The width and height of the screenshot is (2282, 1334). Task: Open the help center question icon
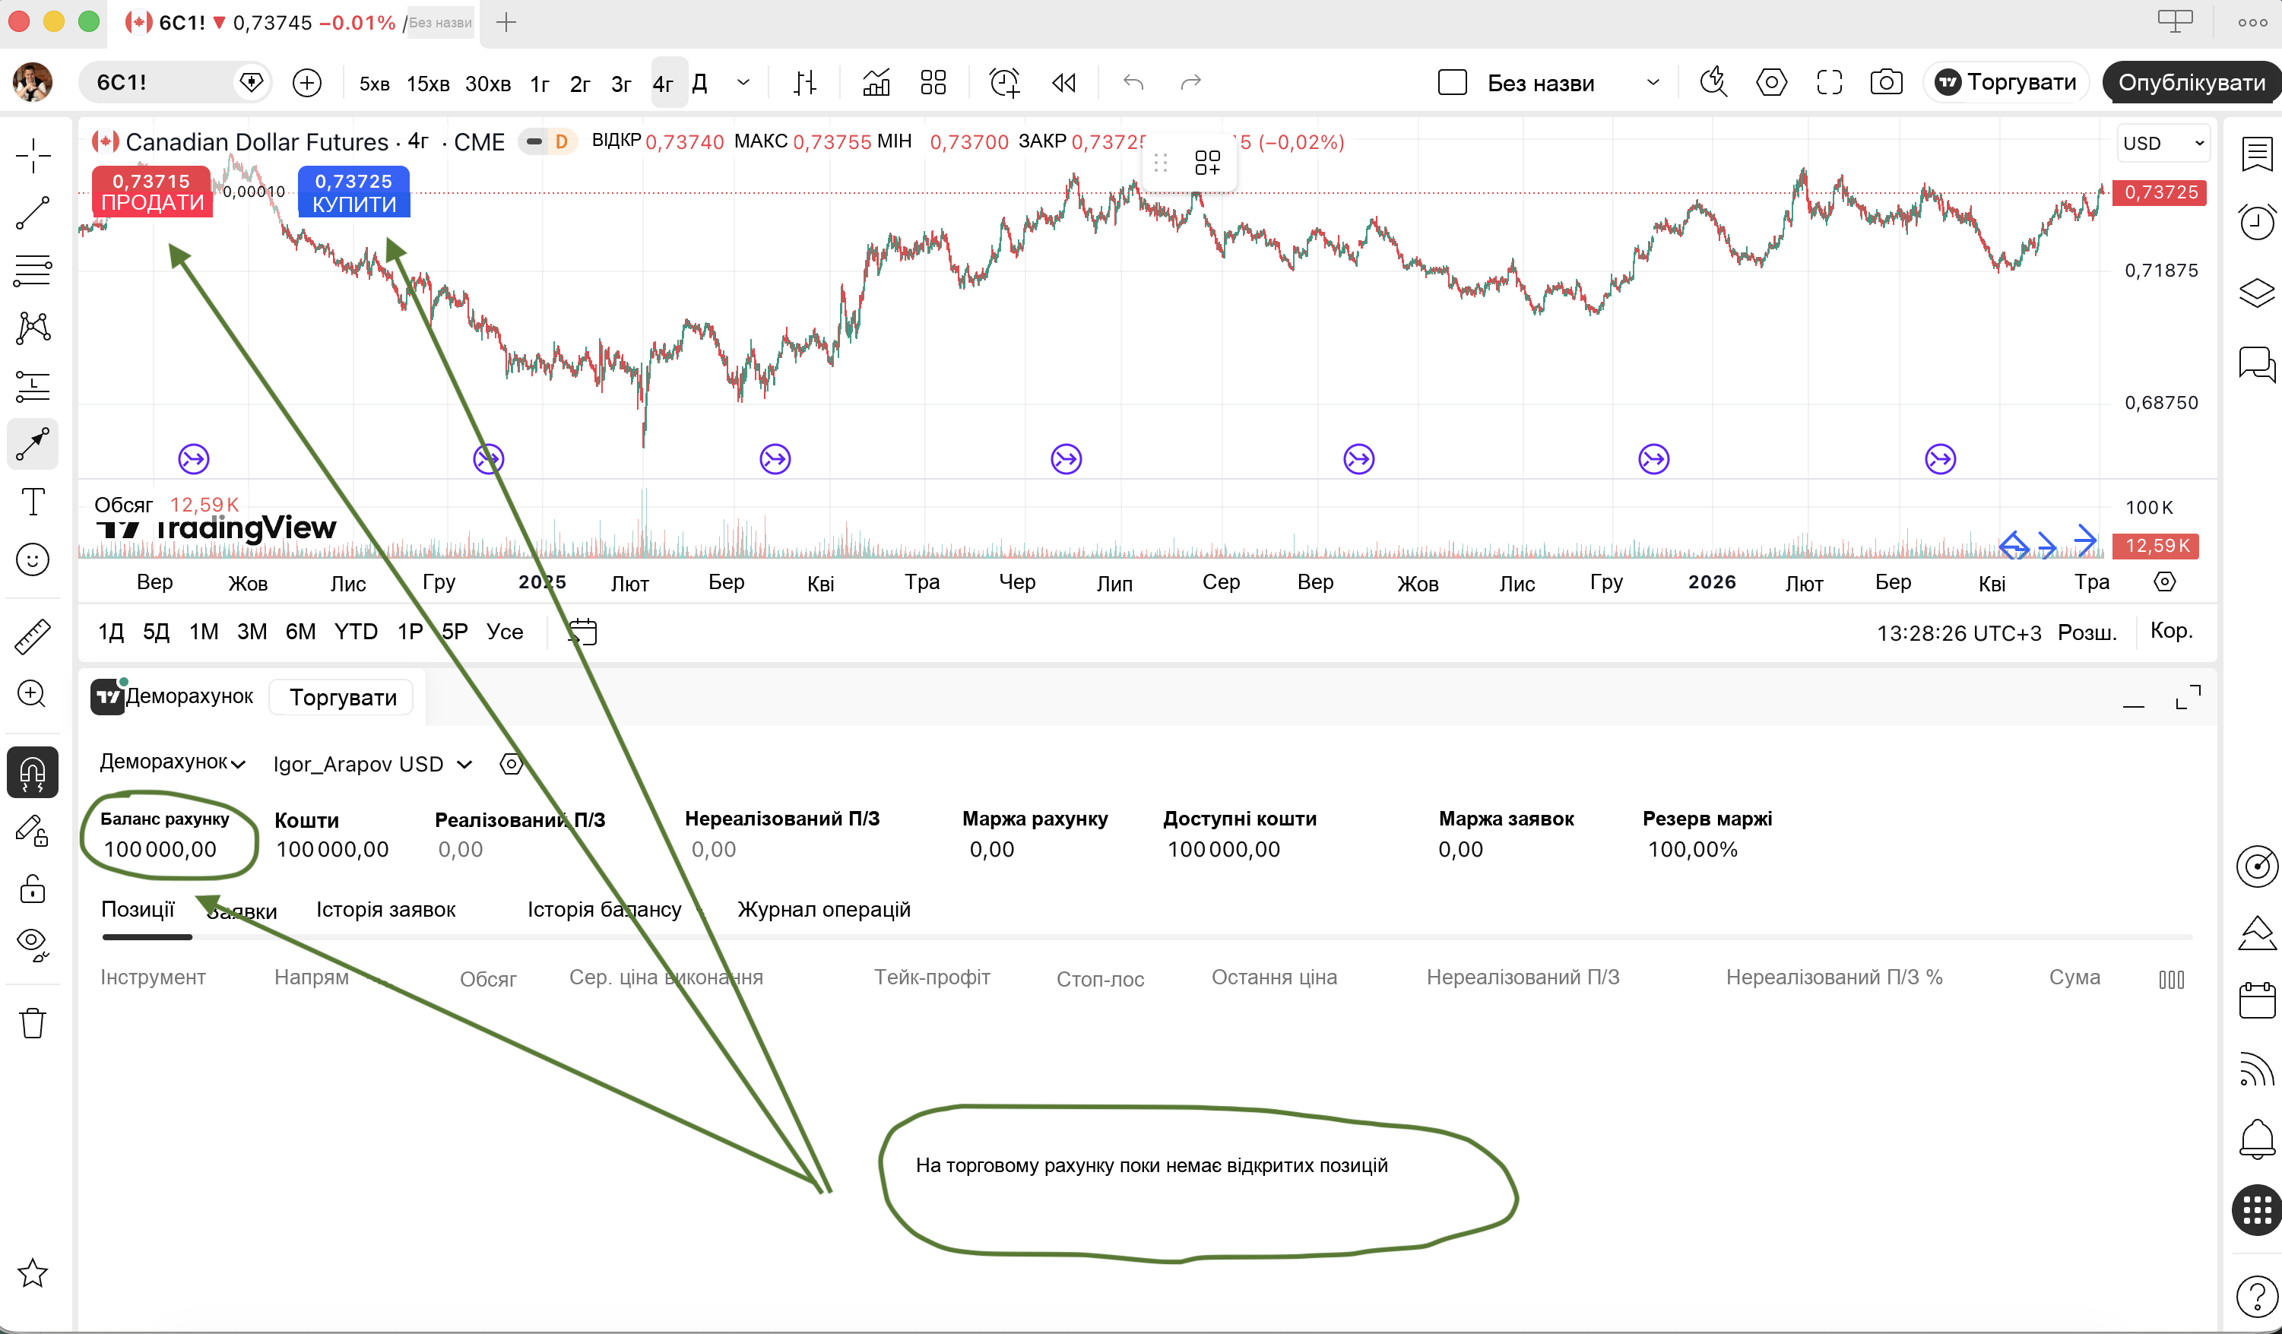pyautogui.click(x=2257, y=1298)
